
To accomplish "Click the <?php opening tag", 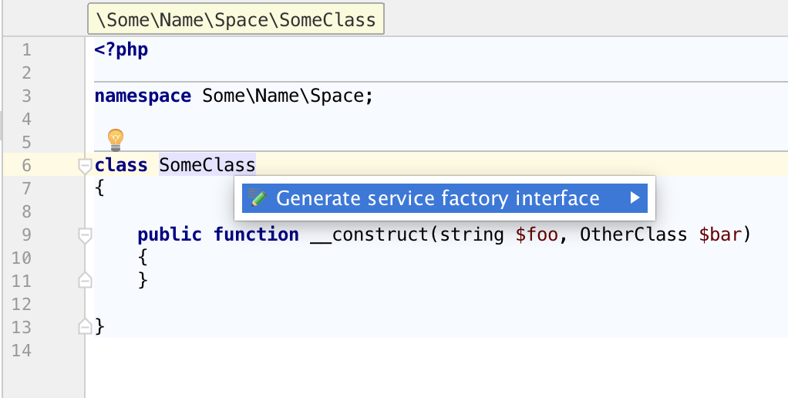I will (x=121, y=49).
